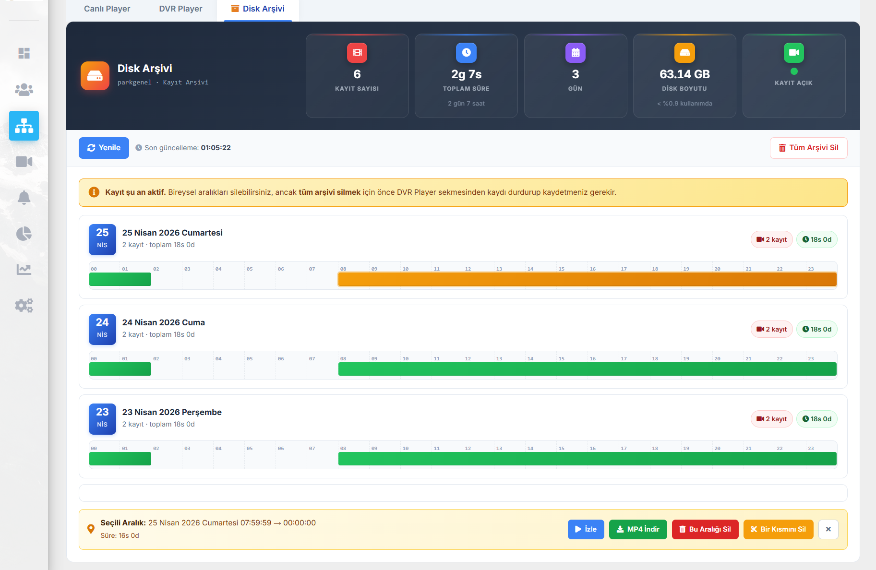Click the location pin icon beside Seçili Aralık
Image resolution: width=876 pixels, height=570 pixels.
tap(91, 529)
